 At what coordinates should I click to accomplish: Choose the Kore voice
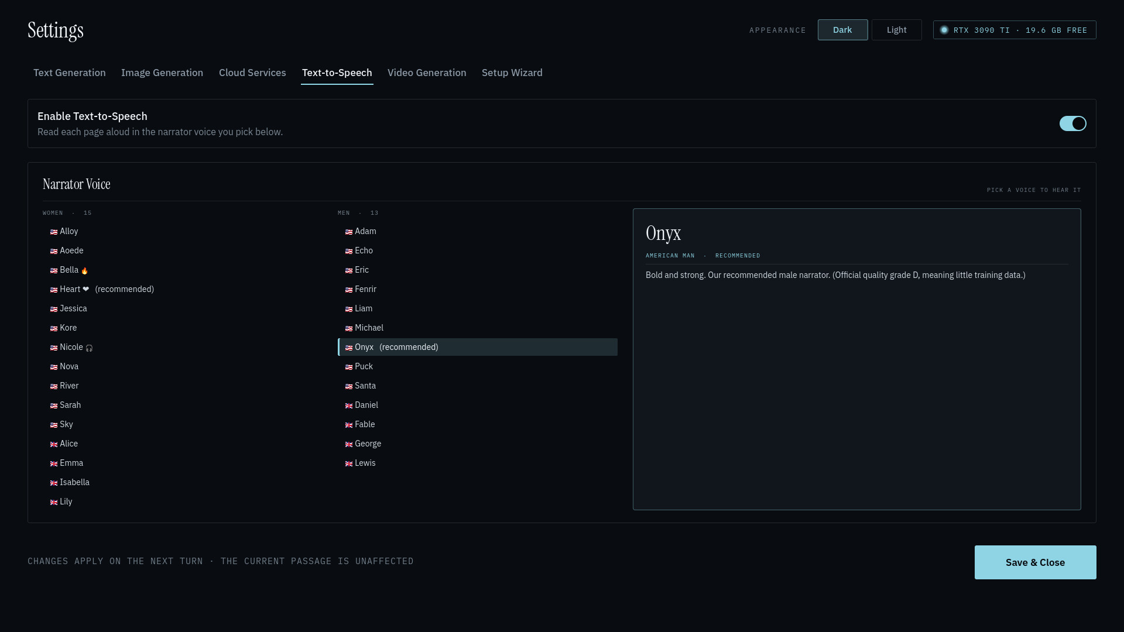[183, 328]
